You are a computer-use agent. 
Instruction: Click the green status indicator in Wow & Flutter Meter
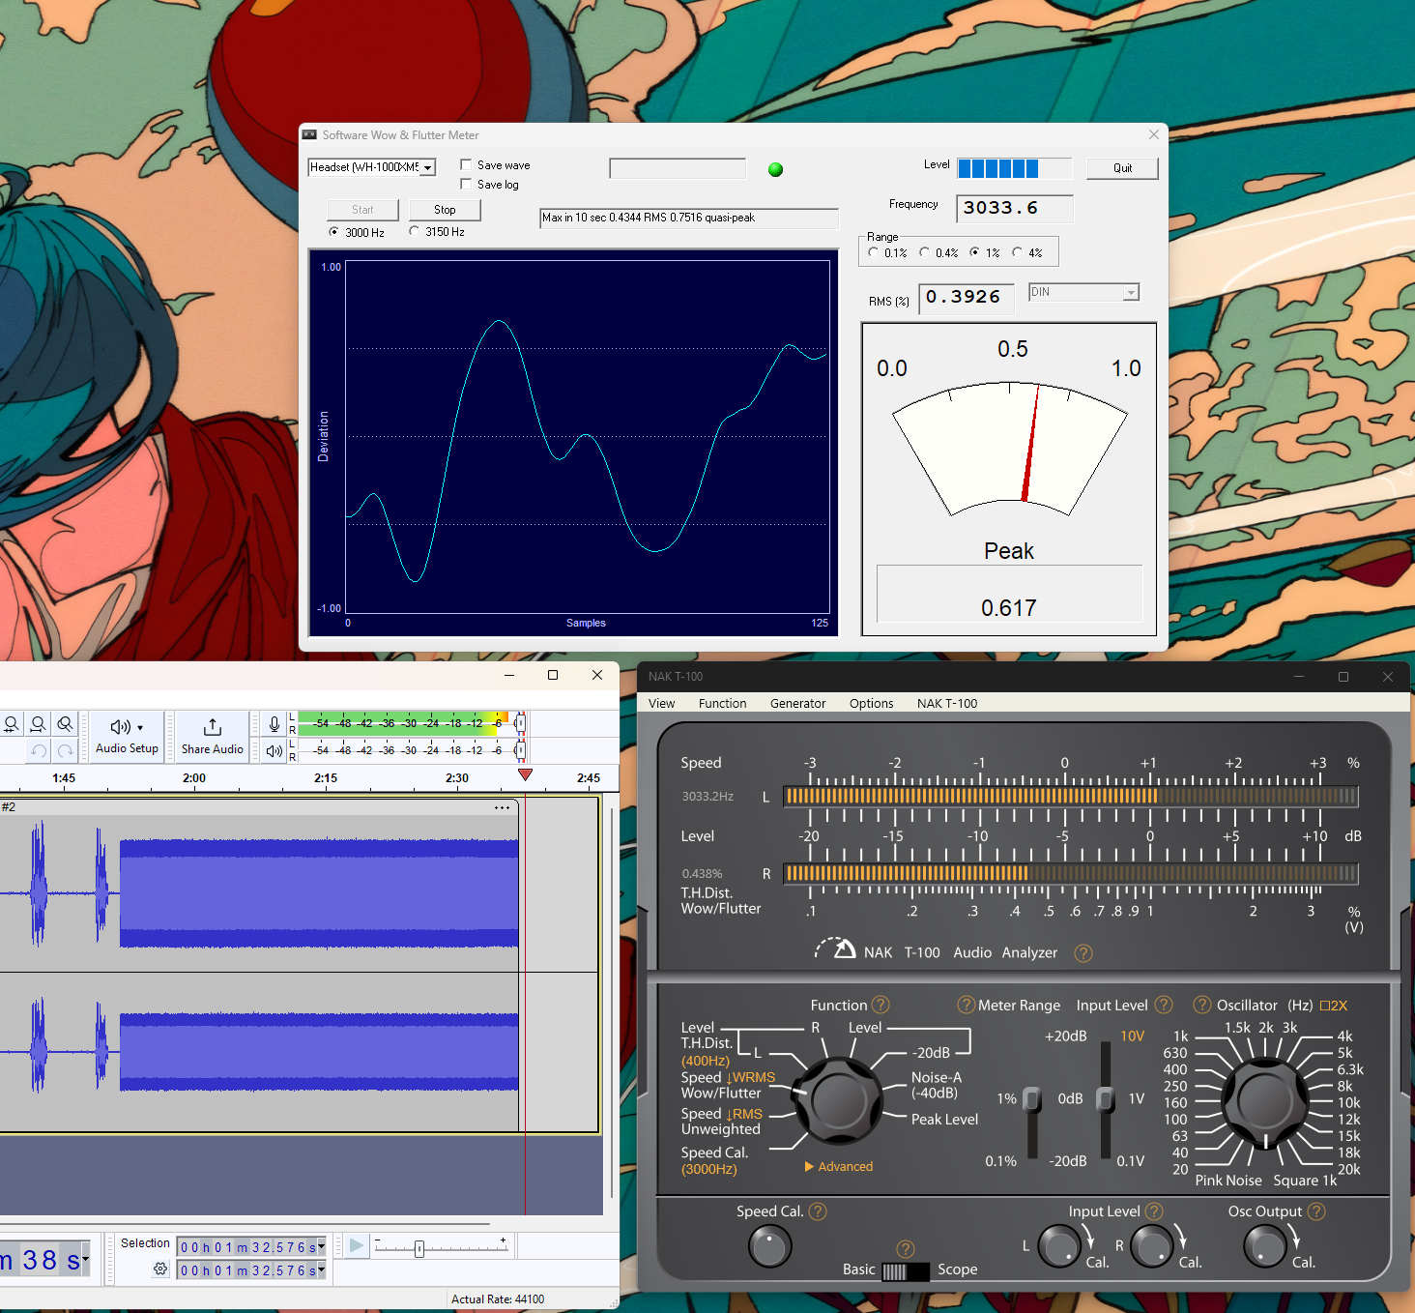point(775,169)
